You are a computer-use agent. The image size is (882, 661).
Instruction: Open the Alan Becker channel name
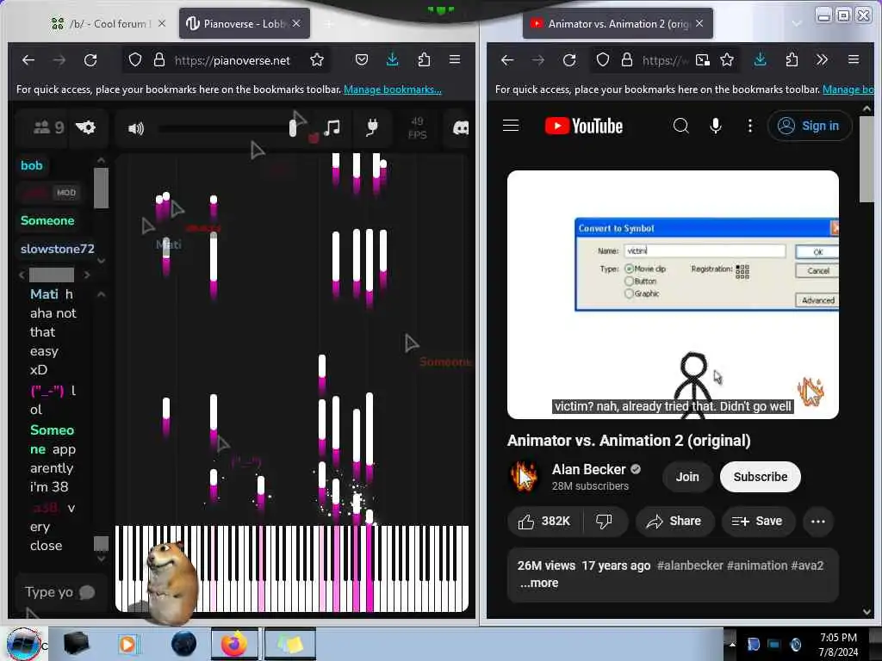tap(588, 469)
